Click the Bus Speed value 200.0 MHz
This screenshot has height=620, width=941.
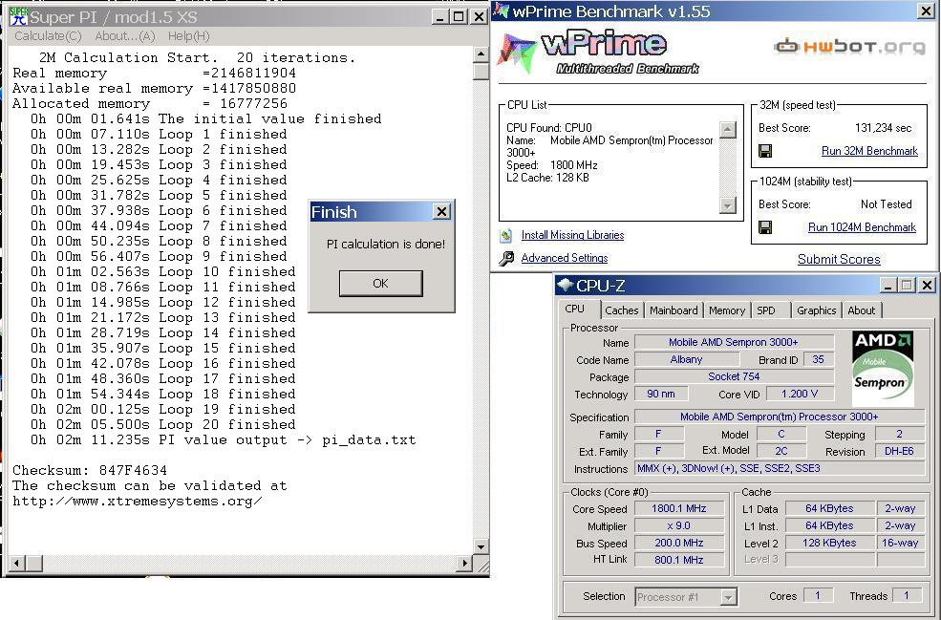point(679,543)
